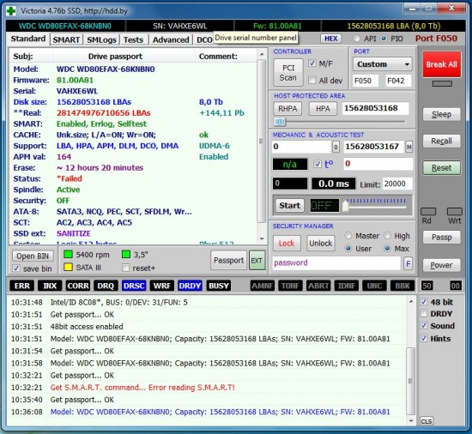Disable the Hints checkbox
Screen dimensions: 472x434
[424, 338]
